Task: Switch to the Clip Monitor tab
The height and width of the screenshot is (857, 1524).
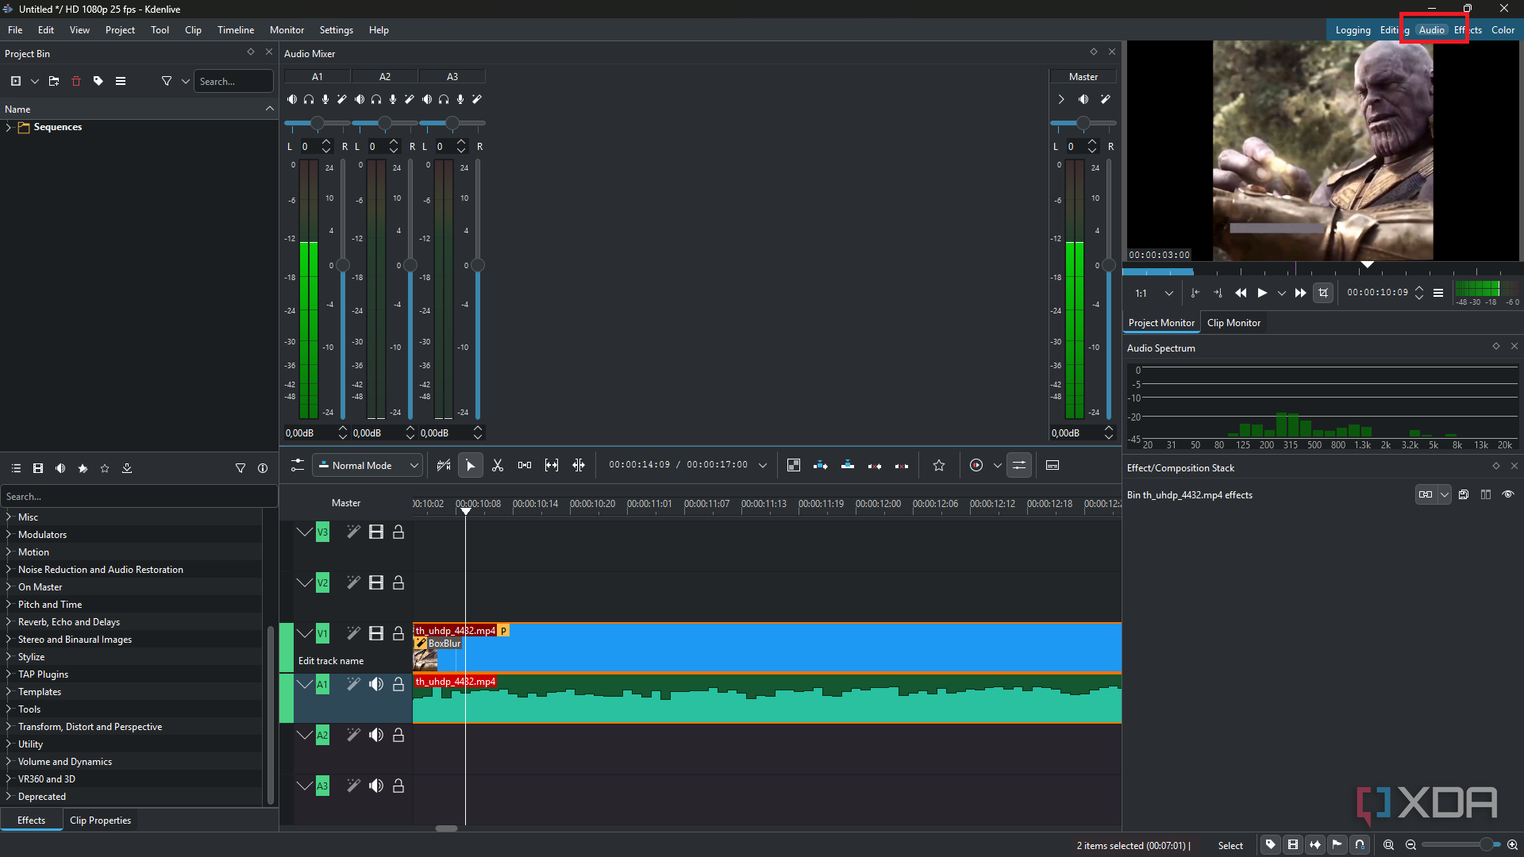Action: coord(1233,323)
